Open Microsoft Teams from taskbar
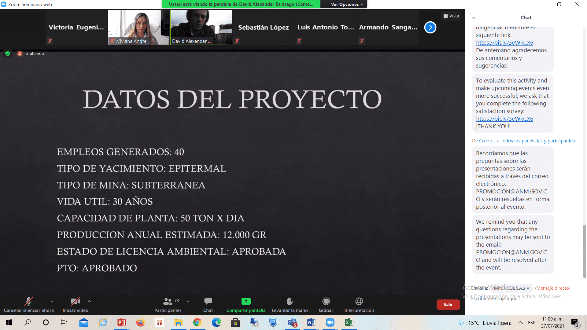 pos(292,322)
